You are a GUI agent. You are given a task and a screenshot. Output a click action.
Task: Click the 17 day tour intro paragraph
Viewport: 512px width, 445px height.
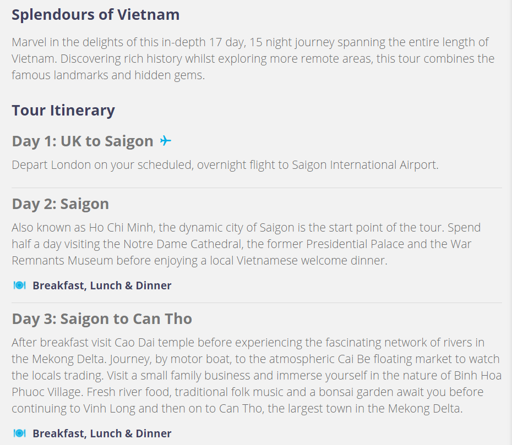(253, 59)
